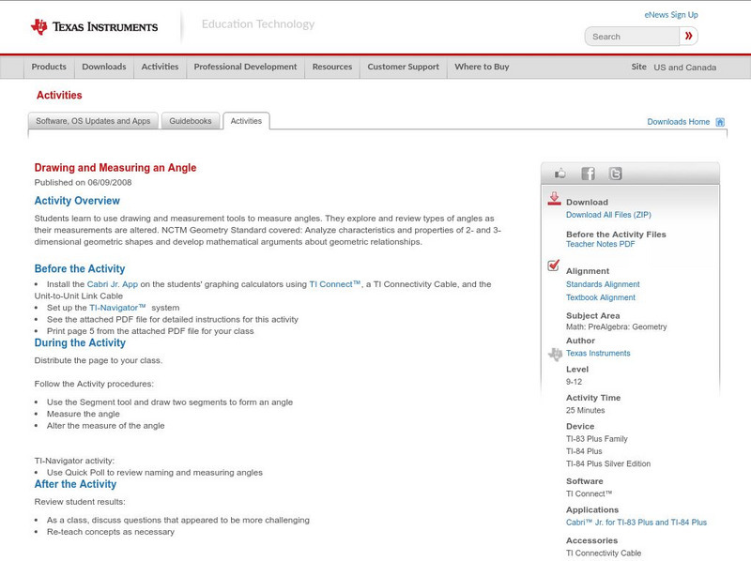Image resolution: width=751 pixels, height=561 pixels.
Task: Click the TI Connectivity Cable accessory text
Action: point(604,553)
